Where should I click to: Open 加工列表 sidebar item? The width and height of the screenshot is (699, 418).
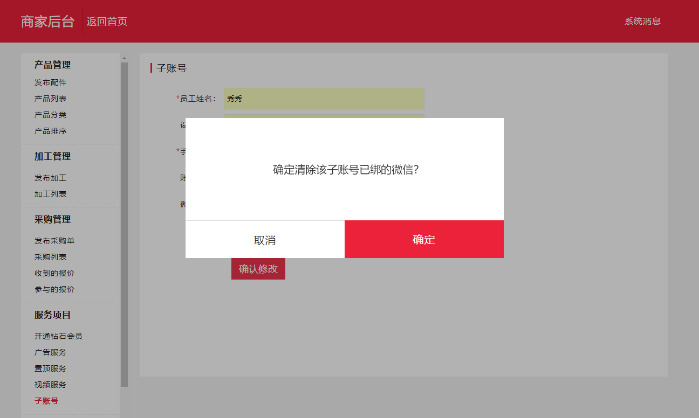tap(51, 194)
